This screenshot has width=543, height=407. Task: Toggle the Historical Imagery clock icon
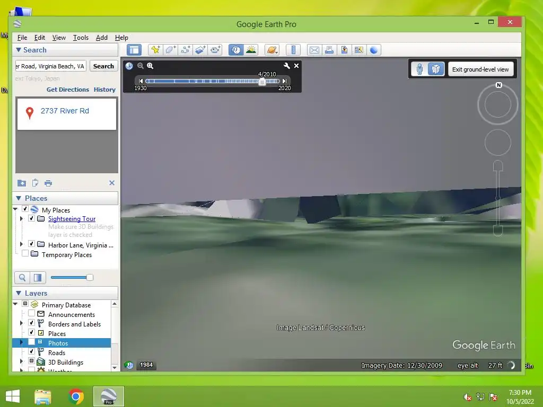point(236,50)
